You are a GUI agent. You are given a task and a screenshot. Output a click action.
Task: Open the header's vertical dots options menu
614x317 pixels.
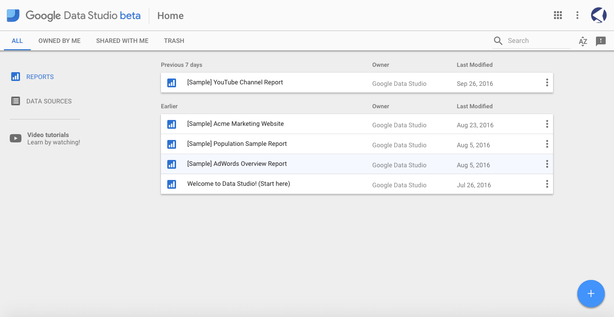[x=577, y=15]
